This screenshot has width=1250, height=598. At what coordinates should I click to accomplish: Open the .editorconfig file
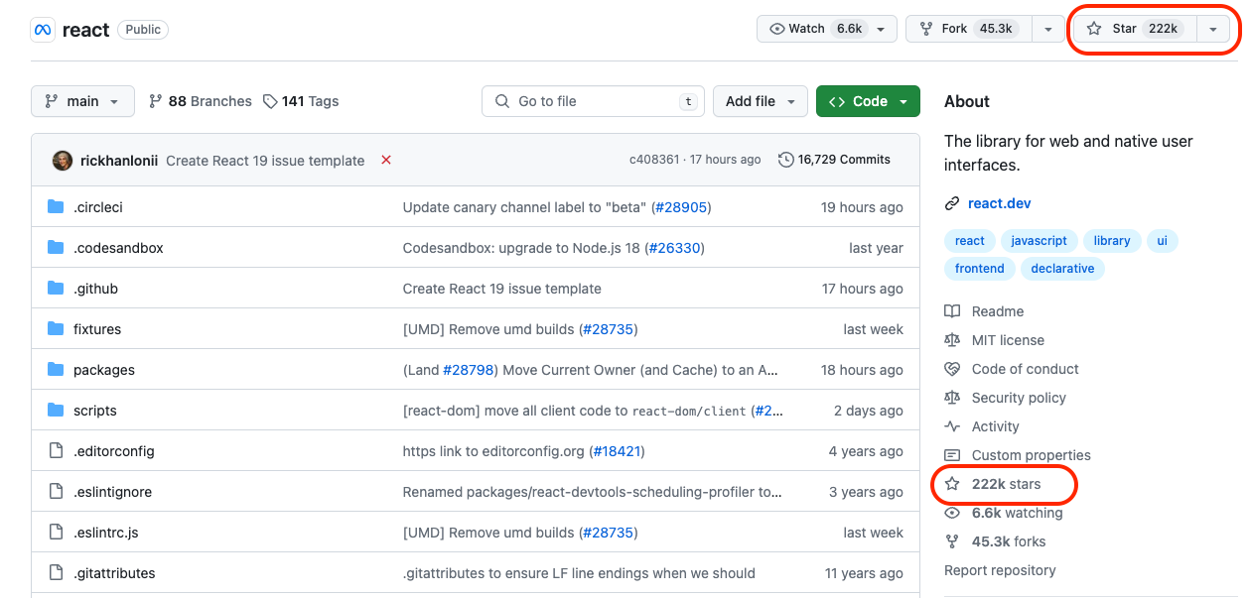click(114, 451)
